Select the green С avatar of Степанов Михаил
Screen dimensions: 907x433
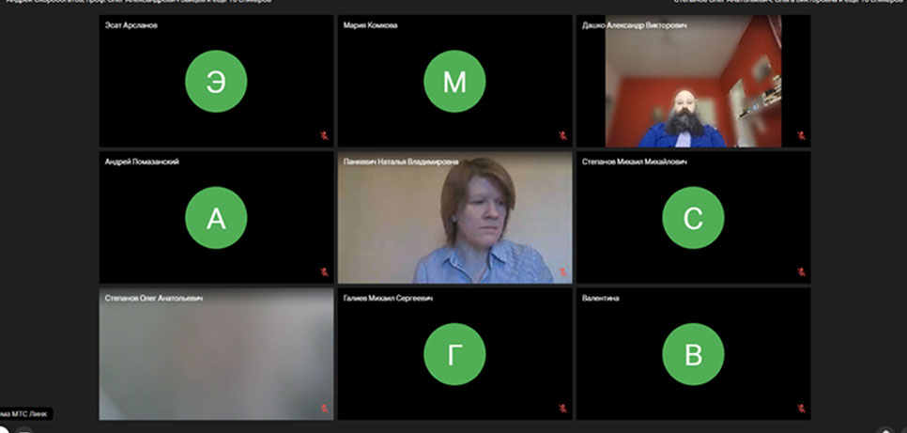click(x=693, y=218)
